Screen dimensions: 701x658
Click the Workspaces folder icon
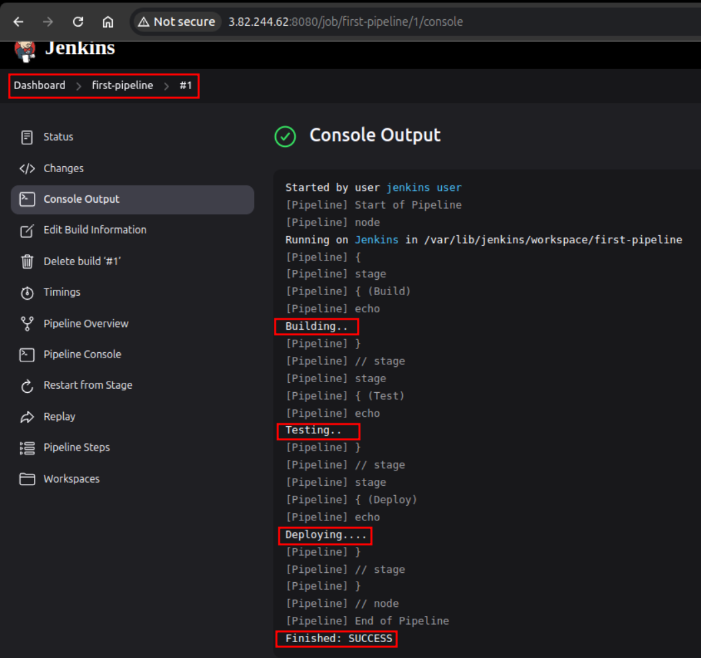point(27,479)
